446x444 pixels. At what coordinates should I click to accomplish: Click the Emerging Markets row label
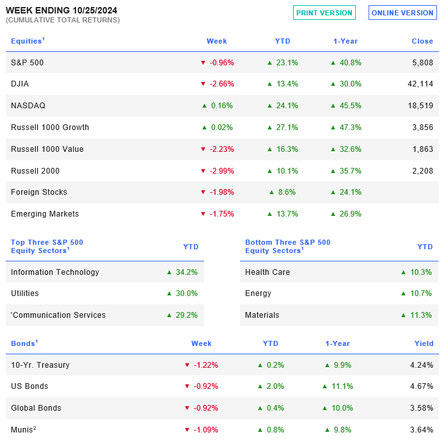(45, 214)
